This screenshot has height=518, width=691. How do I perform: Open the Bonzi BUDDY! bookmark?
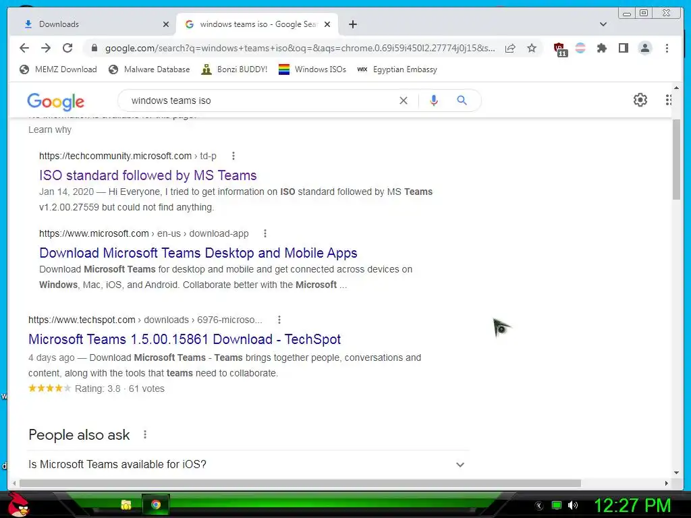coord(234,69)
